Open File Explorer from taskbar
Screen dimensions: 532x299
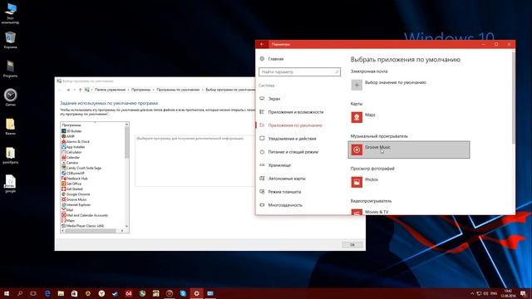[x=61, y=293]
